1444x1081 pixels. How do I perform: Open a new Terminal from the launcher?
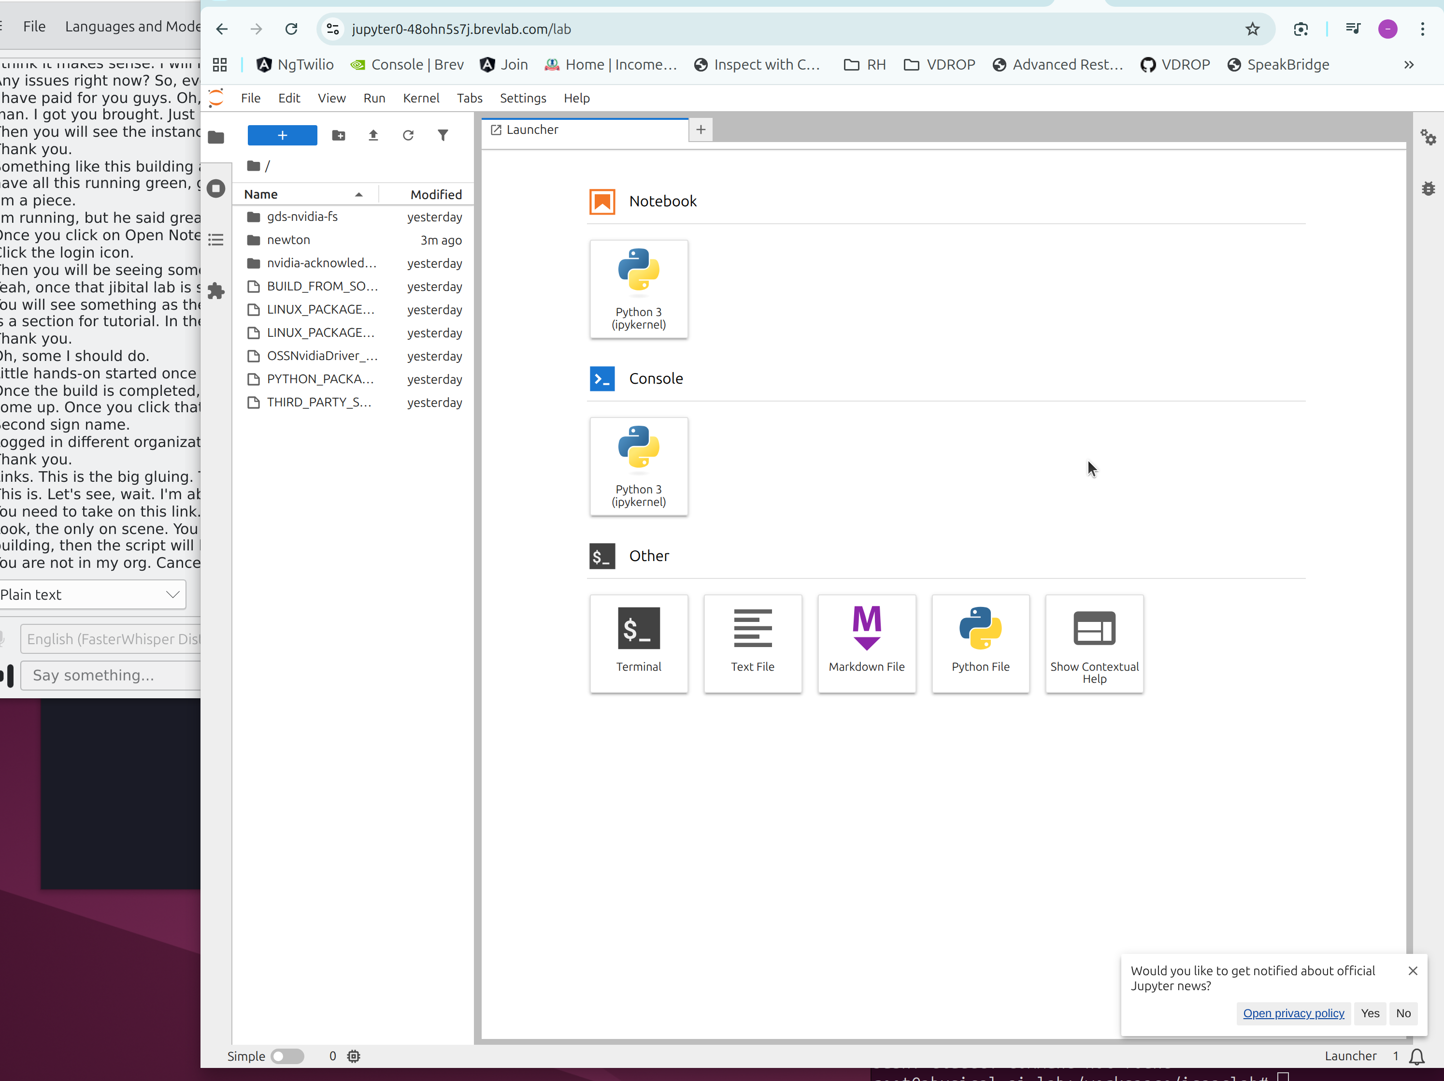(639, 643)
